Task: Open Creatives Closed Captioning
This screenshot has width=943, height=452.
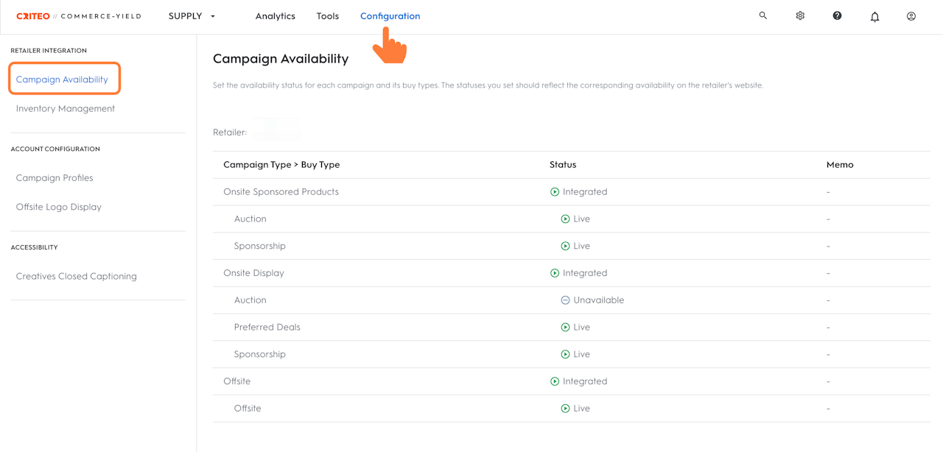Action: tap(77, 277)
